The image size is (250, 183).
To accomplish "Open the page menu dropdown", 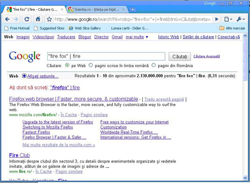I will click(x=228, y=19).
